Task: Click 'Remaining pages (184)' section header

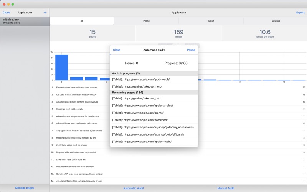Action: point(154,93)
